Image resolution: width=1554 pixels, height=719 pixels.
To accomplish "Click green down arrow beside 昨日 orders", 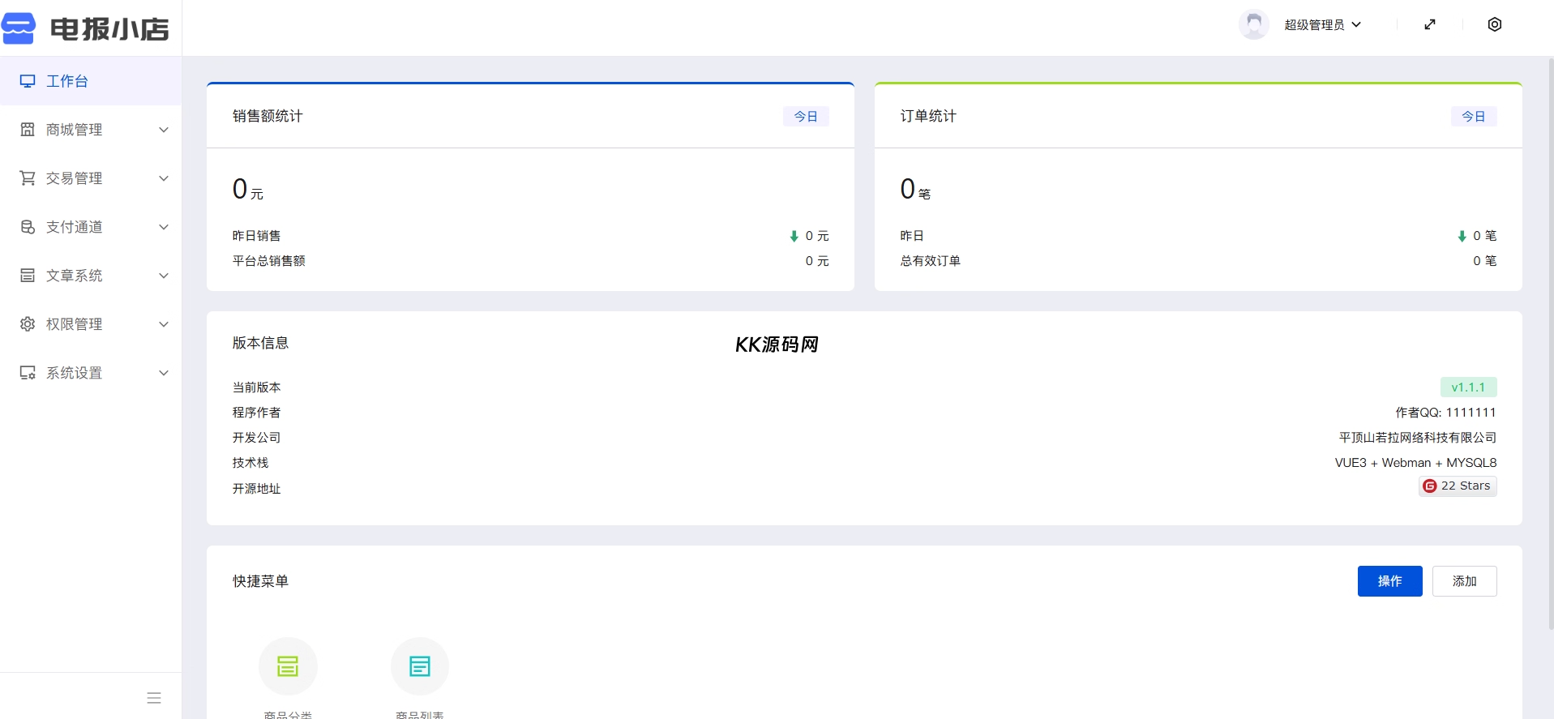I will click(x=1462, y=236).
